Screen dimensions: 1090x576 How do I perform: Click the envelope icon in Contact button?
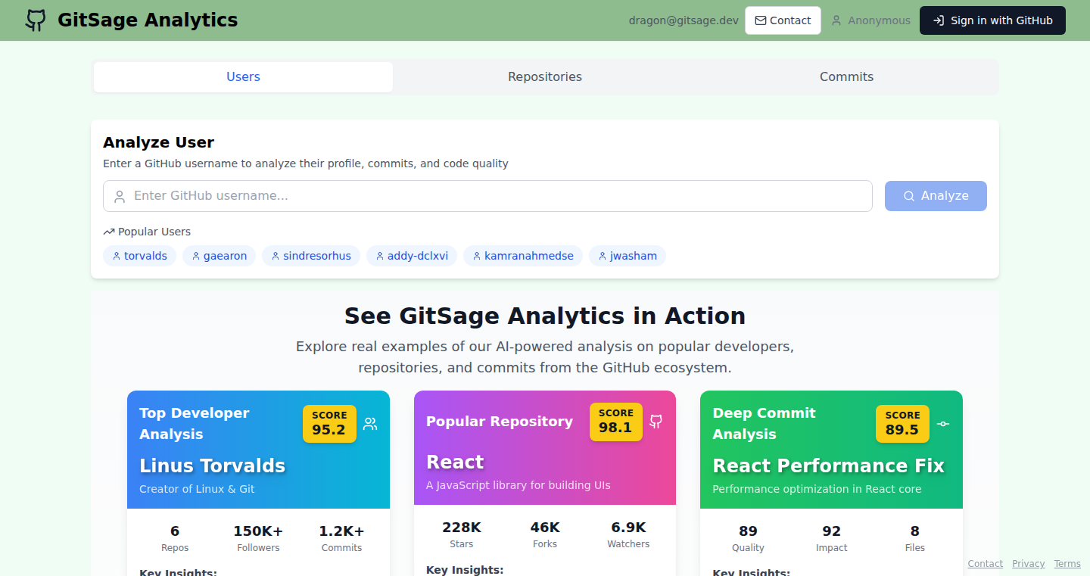(761, 20)
